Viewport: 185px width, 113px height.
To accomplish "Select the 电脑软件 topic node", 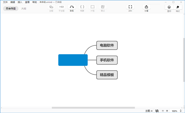I will [x=107, y=45].
